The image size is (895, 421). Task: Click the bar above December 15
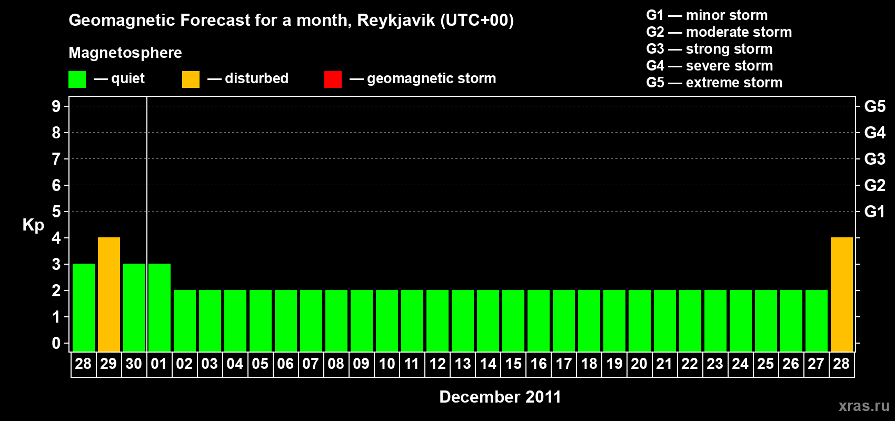point(513,321)
